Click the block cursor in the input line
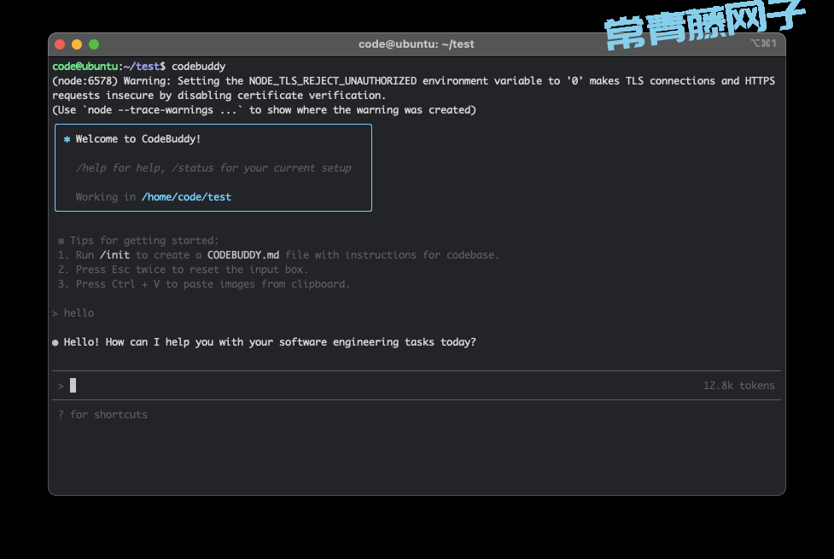 pyautogui.click(x=73, y=386)
